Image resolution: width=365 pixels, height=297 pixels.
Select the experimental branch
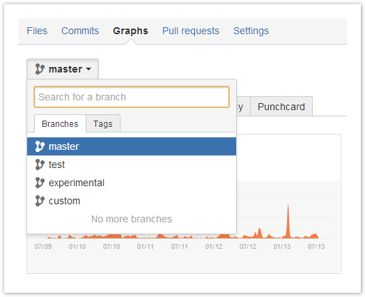click(x=132, y=183)
